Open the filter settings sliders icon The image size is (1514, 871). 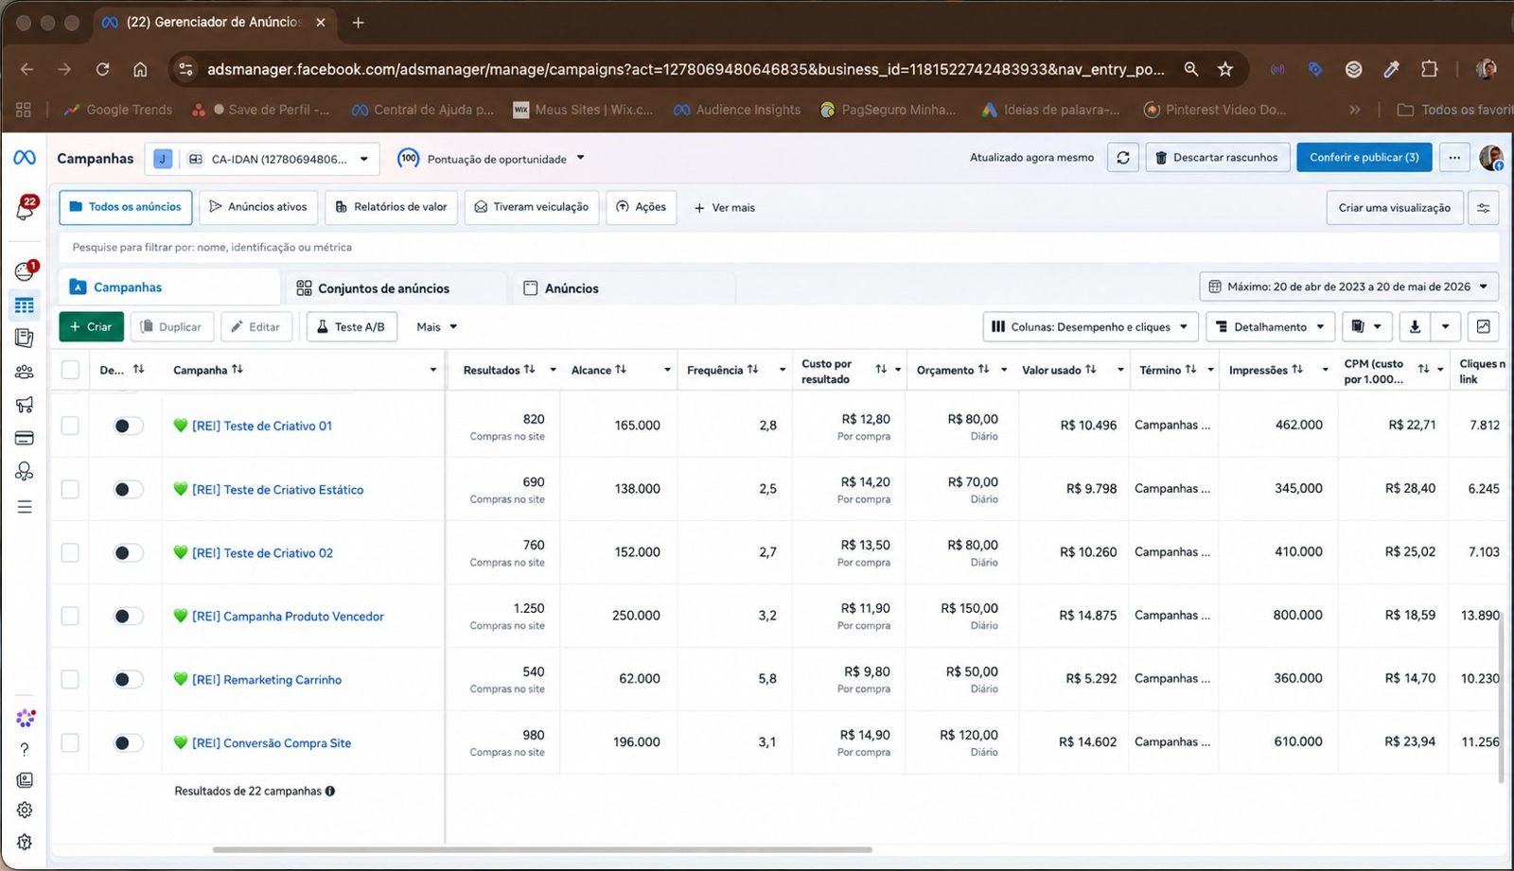1483,208
